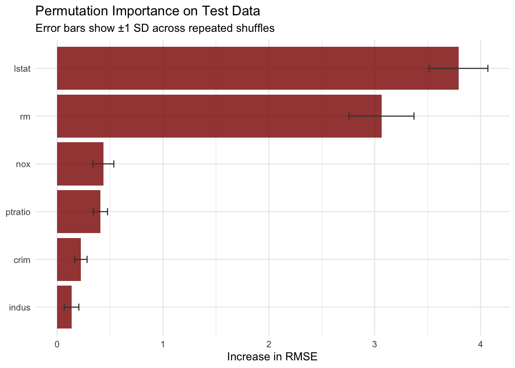This screenshot has height=368, width=515.
Task: Click the crim axis label
Action: (x=22, y=260)
